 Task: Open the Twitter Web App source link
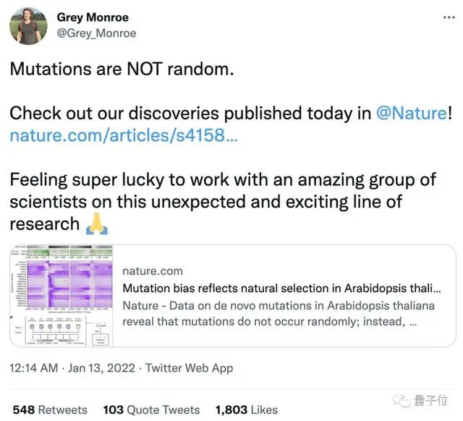(x=189, y=368)
